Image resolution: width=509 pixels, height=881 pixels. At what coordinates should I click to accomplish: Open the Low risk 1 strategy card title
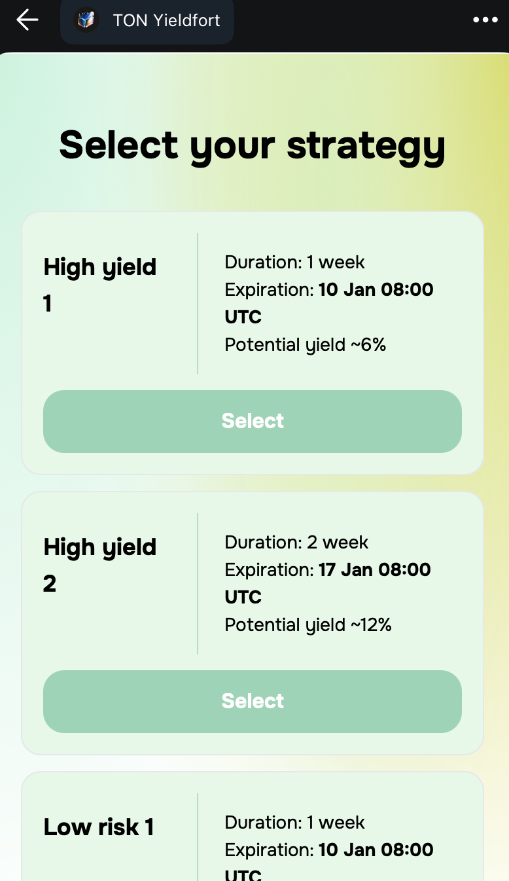99,827
